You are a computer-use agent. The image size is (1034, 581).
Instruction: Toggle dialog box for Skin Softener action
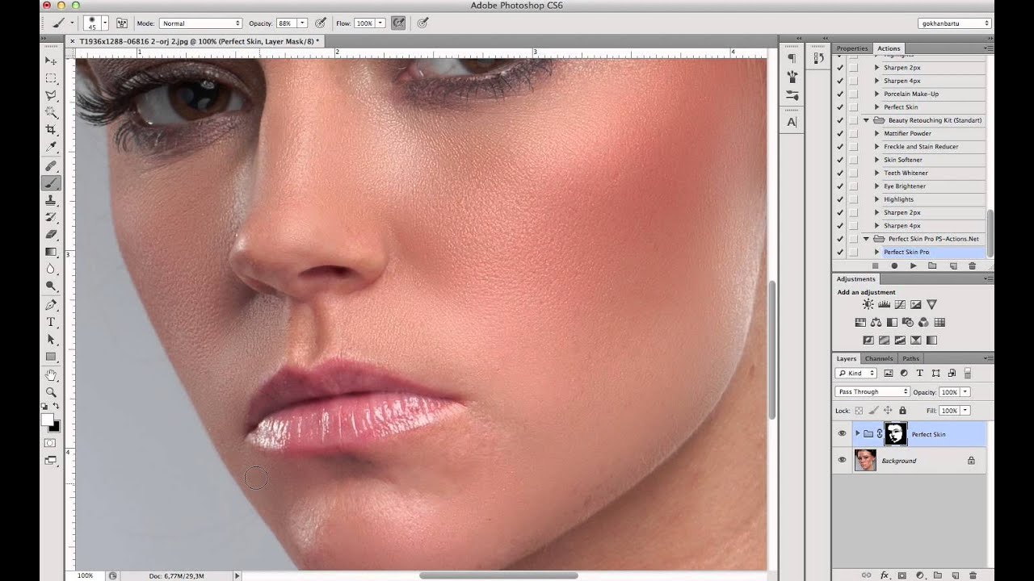tap(853, 160)
